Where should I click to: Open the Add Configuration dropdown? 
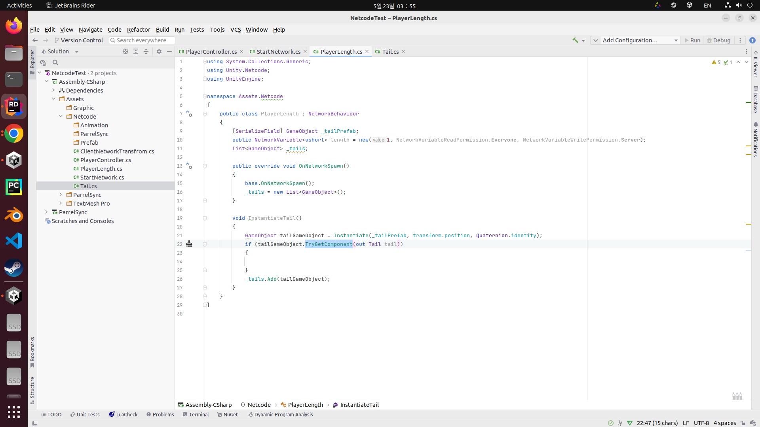click(x=640, y=40)
